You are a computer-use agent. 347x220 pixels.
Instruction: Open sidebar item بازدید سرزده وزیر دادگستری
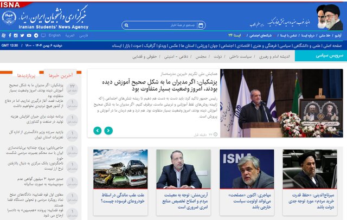(36, 134)
